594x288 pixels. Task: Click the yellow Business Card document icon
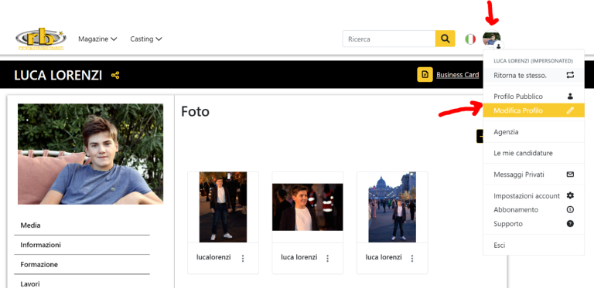click(425, 75)
